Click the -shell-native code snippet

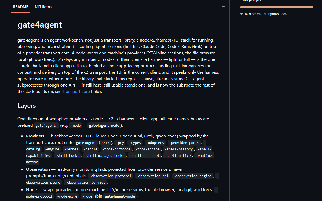tap(178, 155)
